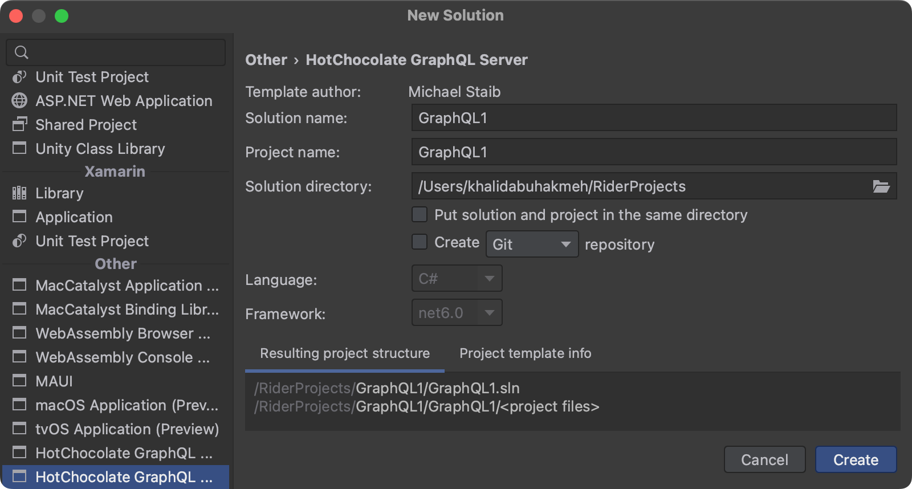912x489 pixels.
Task: Select the ASP.NET Web Application template
Action: 116,101
